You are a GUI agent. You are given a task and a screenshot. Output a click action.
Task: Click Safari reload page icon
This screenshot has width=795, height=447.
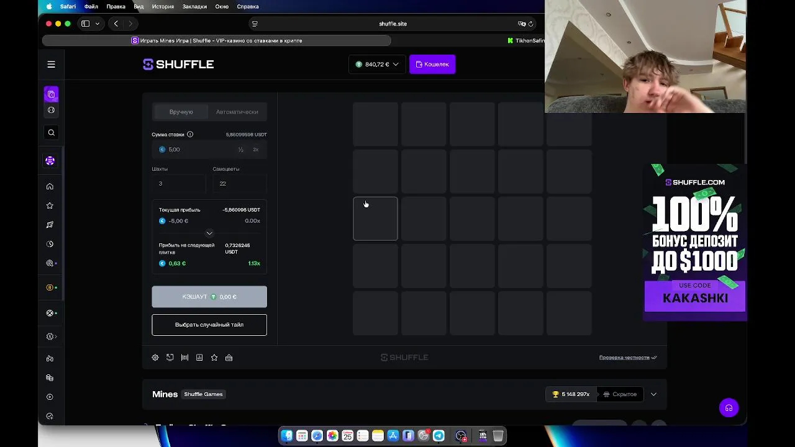click(x=530, y=24)
